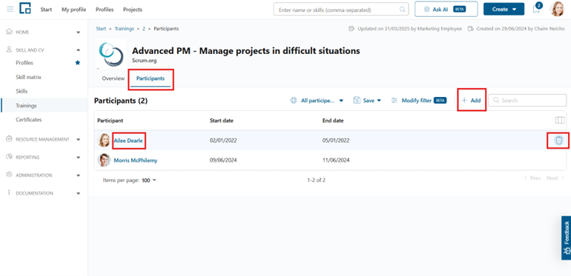Click the Home sidebar icon
The width and height of the screenshot is (571, 276).
pos(10,32)
